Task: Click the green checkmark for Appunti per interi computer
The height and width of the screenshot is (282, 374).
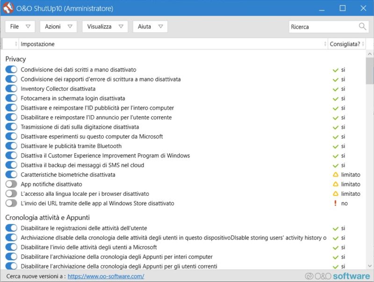Action: 336,257
